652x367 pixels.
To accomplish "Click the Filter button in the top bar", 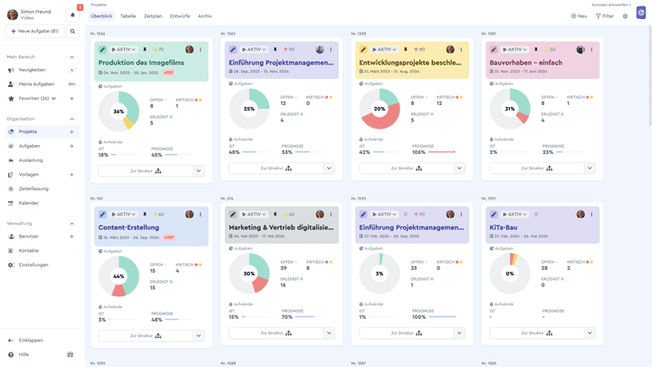I will coord(605,16).
